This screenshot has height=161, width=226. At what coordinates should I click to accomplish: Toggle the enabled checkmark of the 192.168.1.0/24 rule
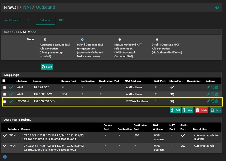click(11, 94)
